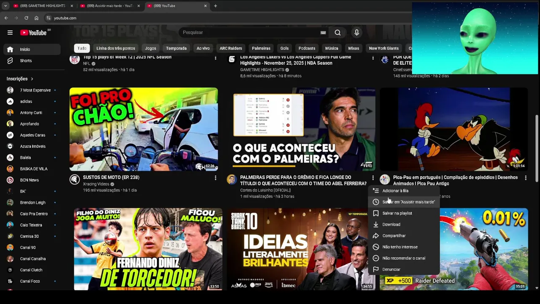Select Podcasts filter chip
The height and width of the screenshot is (304, 540).
tap(307, 48)
